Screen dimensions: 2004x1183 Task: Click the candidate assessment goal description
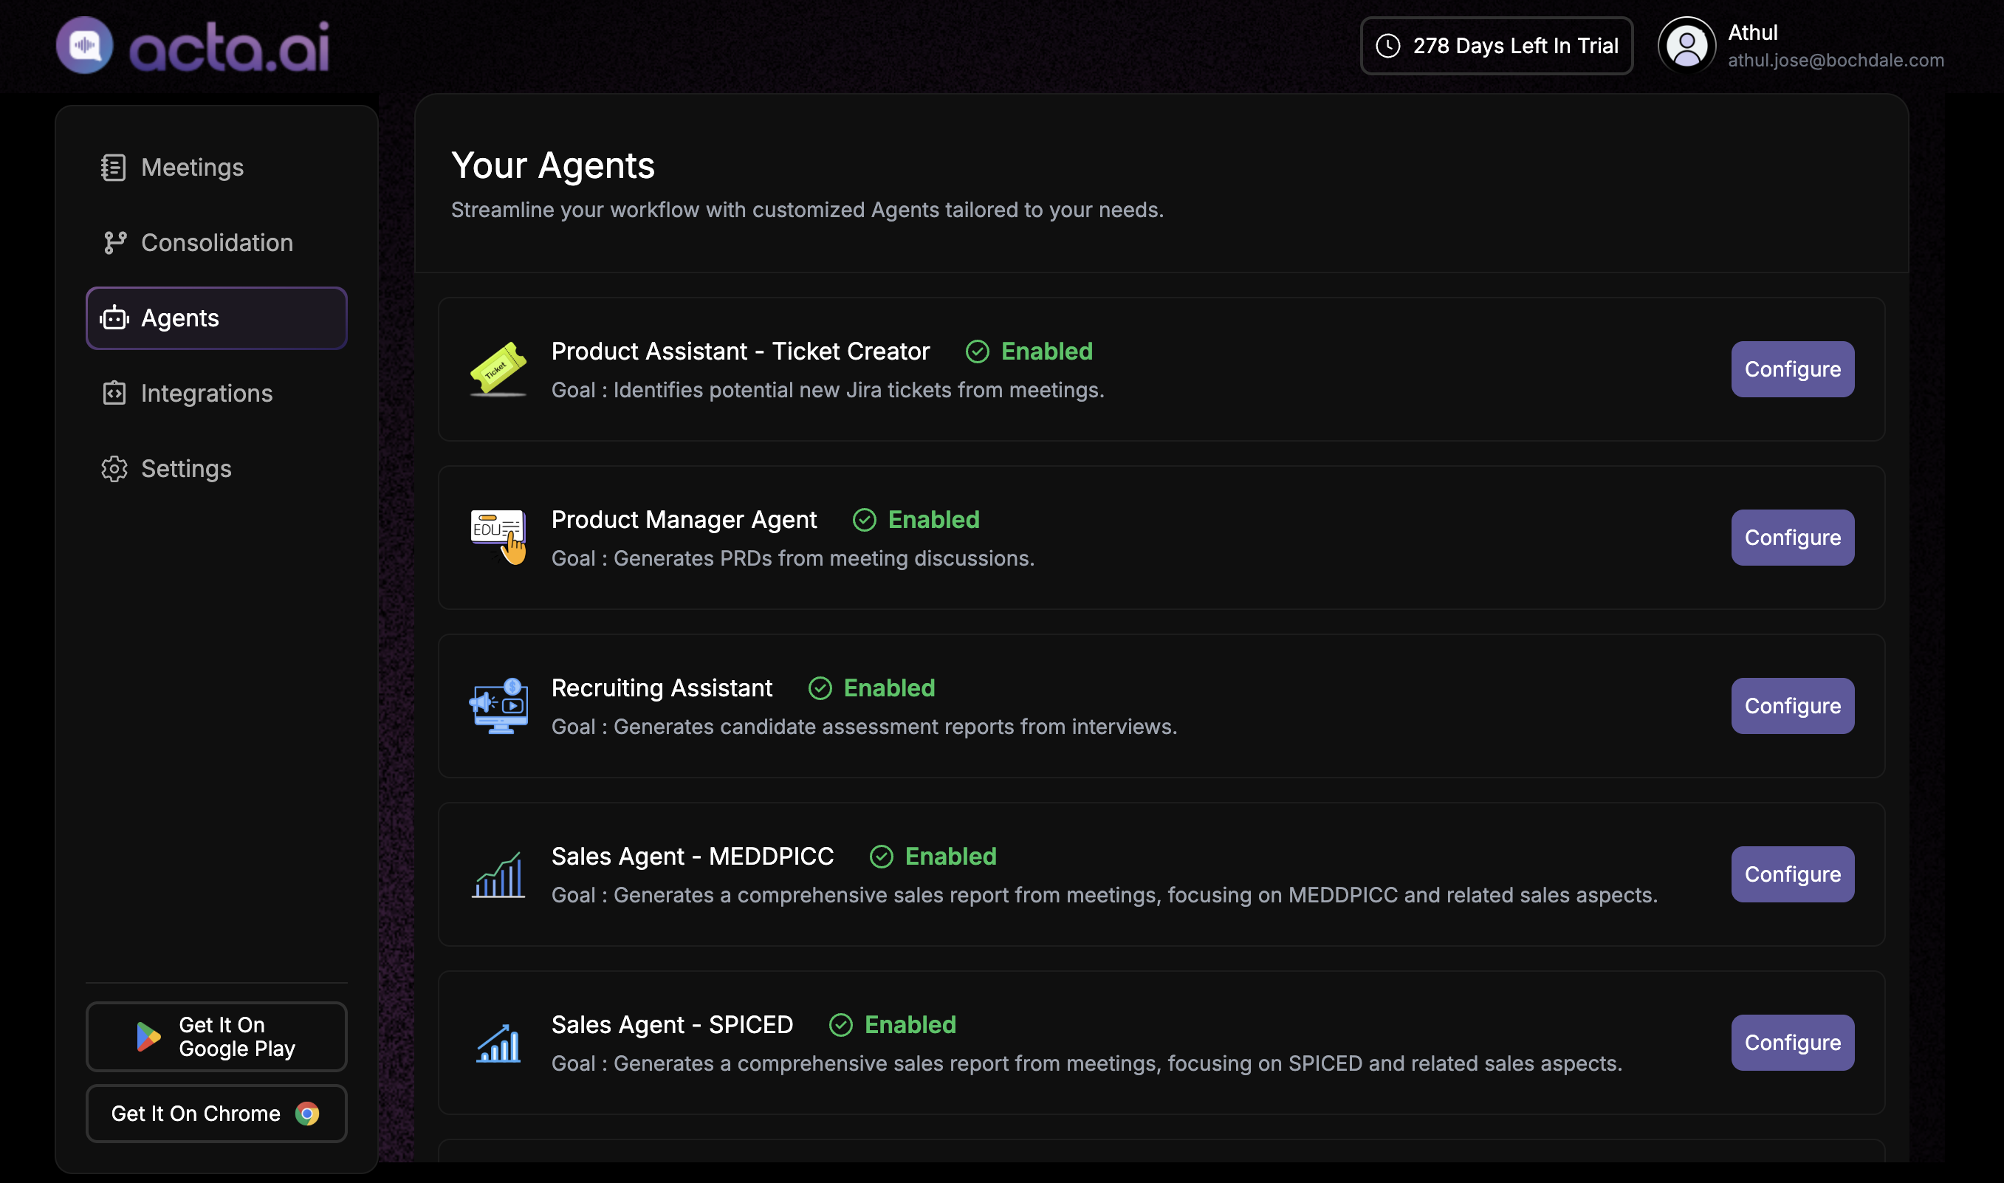(x=864, y=726)
